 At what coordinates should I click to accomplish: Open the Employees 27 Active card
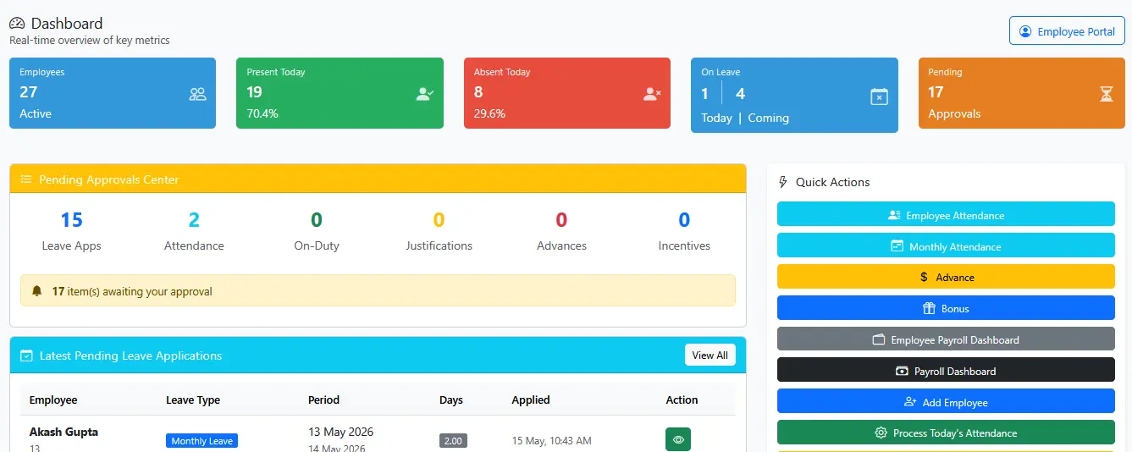(113, 93)
